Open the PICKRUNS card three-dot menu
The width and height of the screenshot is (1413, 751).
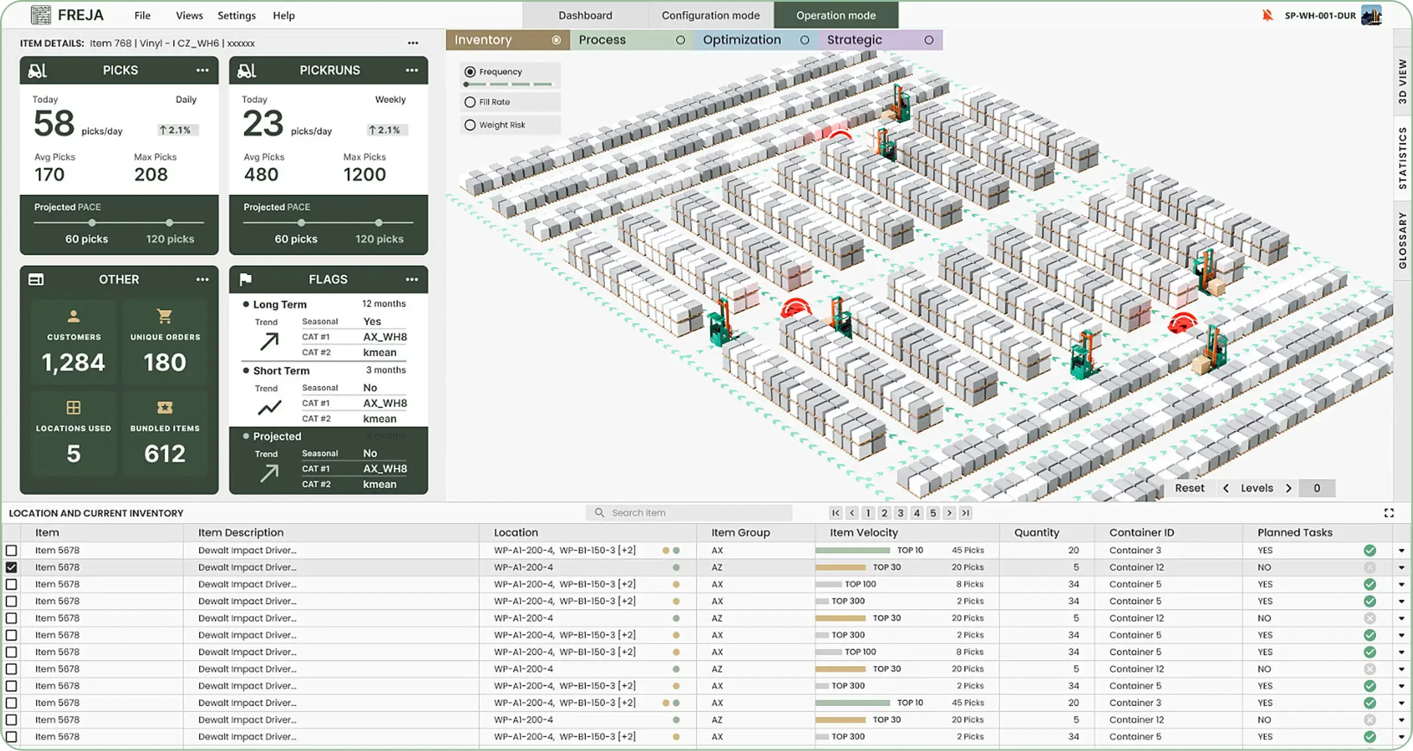(412, 70)
